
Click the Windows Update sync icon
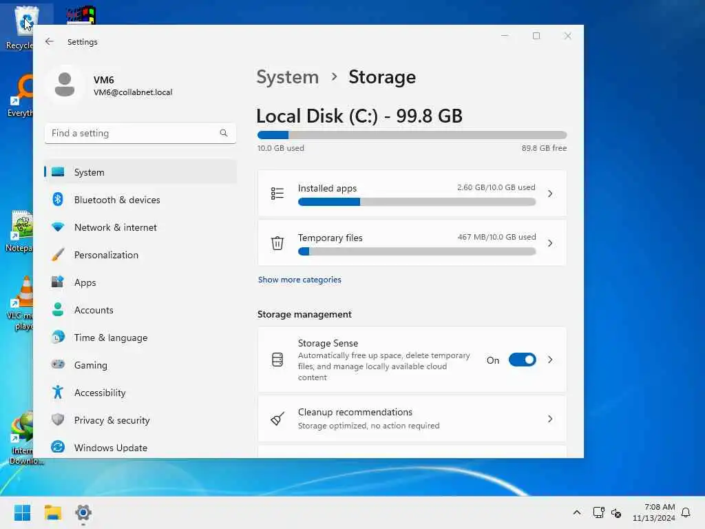(x=58, y=447)
